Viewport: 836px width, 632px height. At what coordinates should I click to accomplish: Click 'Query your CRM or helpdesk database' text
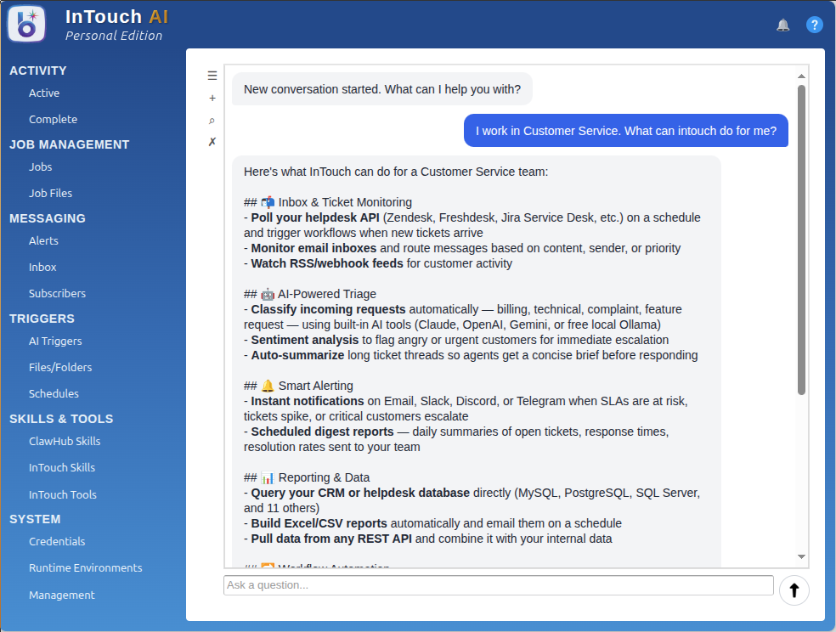tap(360, 493)
